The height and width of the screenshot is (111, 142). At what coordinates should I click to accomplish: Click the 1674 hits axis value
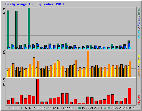(4, 11)
